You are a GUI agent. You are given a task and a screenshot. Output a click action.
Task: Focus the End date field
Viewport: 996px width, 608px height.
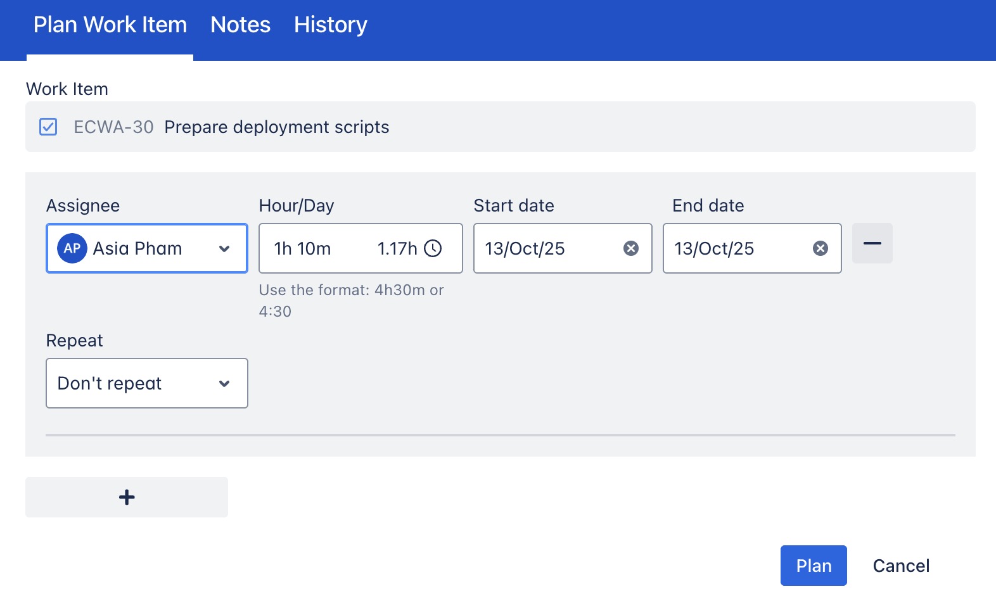[735, 248]
